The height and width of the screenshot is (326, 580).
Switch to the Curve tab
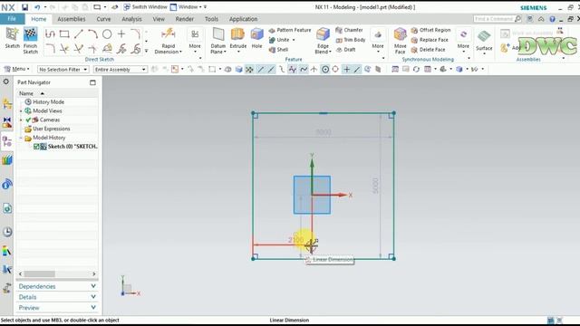pos(103,19)
